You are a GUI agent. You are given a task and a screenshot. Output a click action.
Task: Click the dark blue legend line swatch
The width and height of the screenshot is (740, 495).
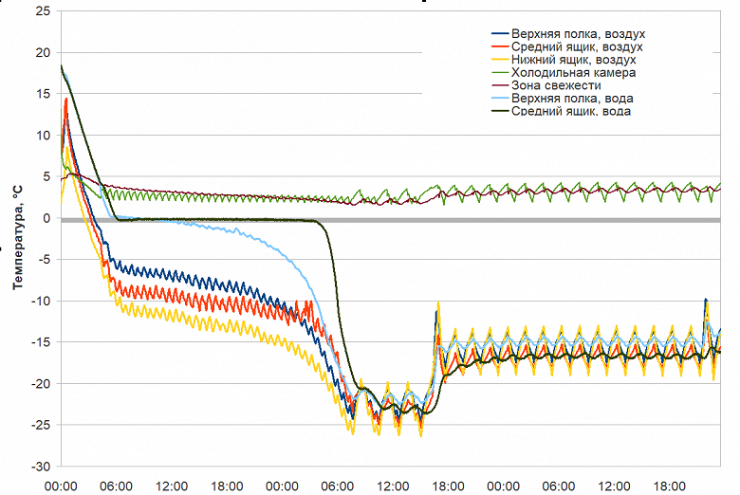(x=500, y=34)
